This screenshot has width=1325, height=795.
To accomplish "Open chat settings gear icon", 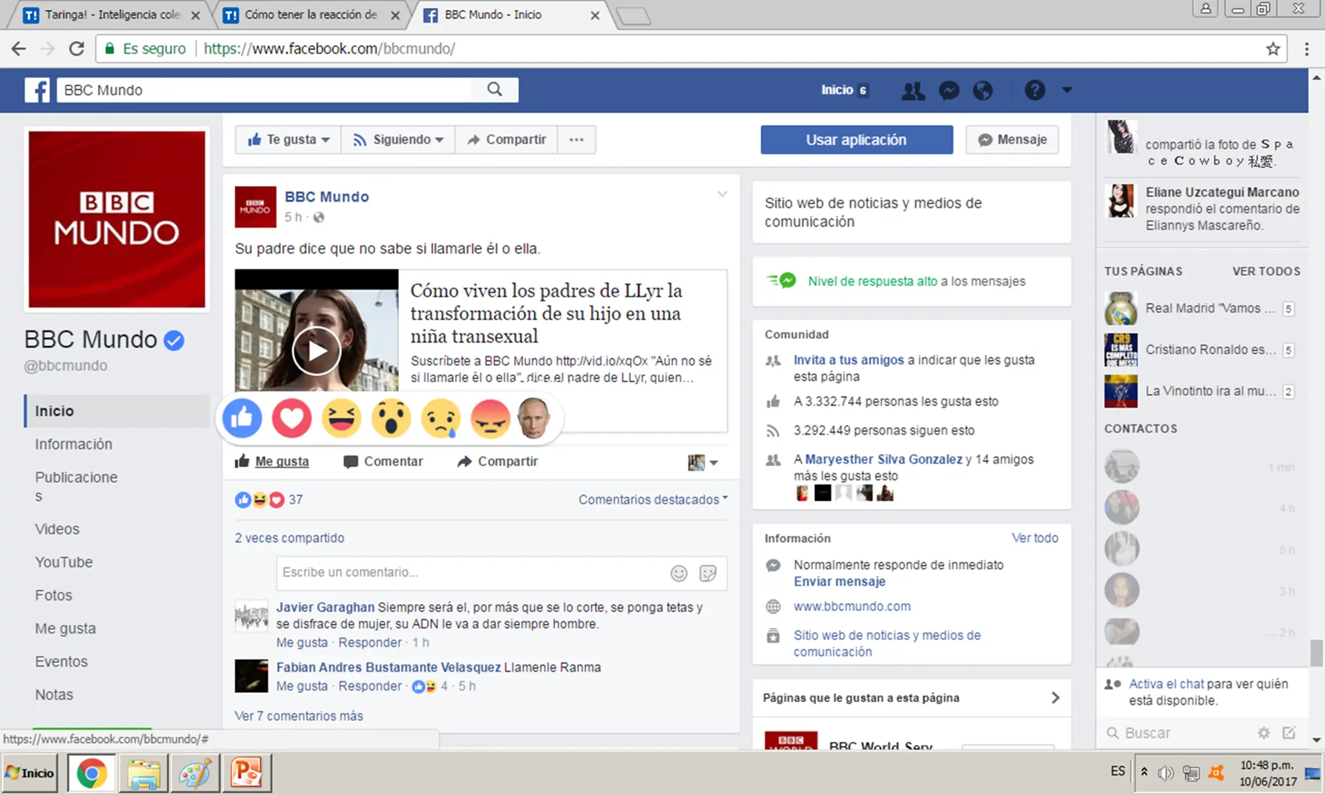I will point(1264,733).
